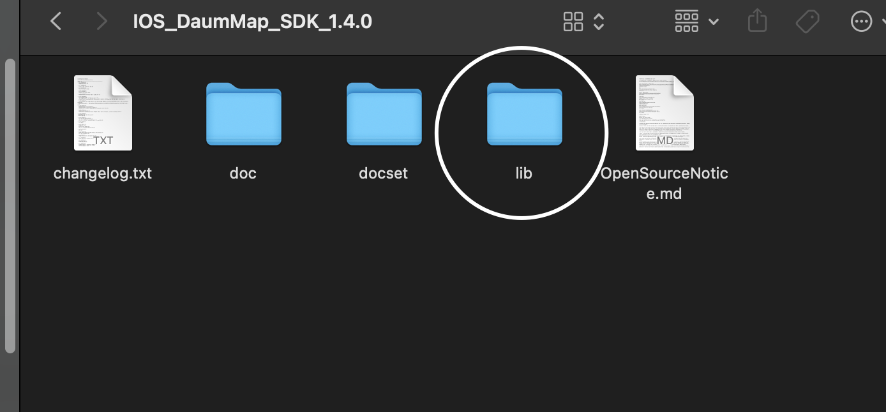The width and height of the screenshot is (886, 412).
Task: Click the docset folder name
Action: (x=384, y=173)
